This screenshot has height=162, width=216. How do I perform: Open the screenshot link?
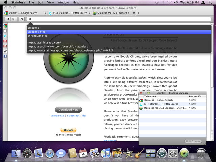coord(73,116)
